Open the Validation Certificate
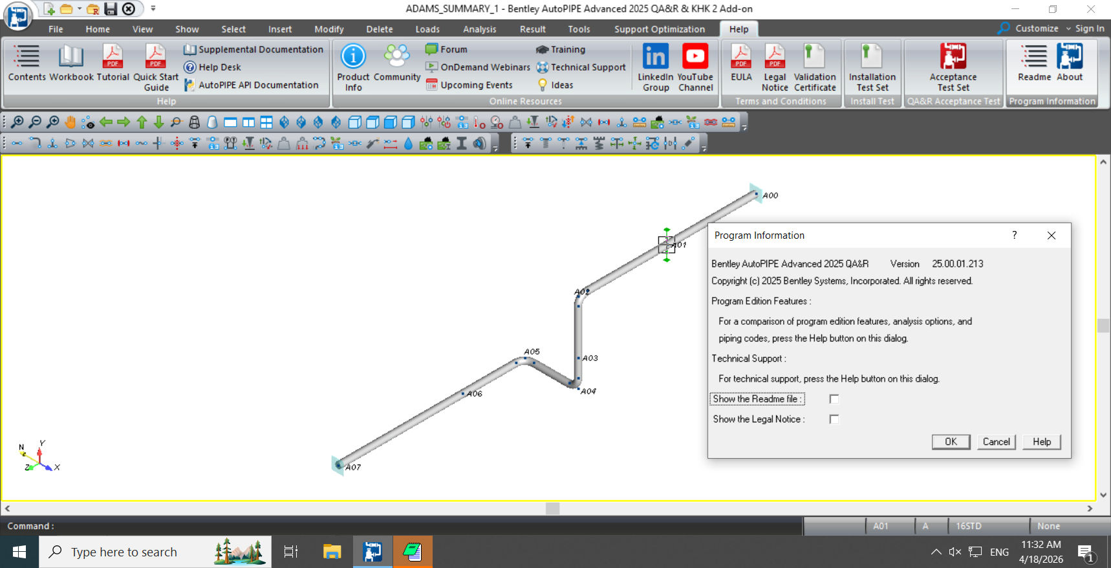Image resolution: width=1111 pixels, height=568 pixels. coord(815,68)
